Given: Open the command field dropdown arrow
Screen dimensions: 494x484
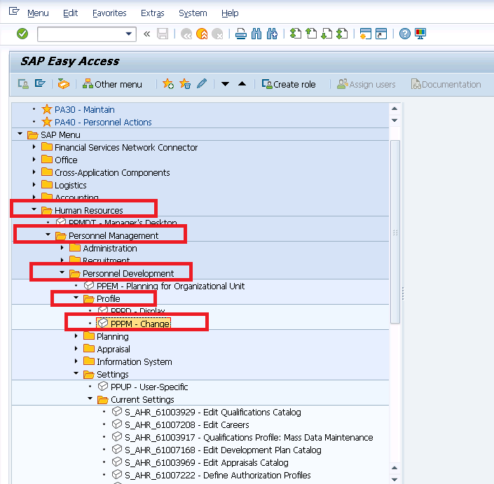Looking at the screenshot, I should tap(128, 34).
